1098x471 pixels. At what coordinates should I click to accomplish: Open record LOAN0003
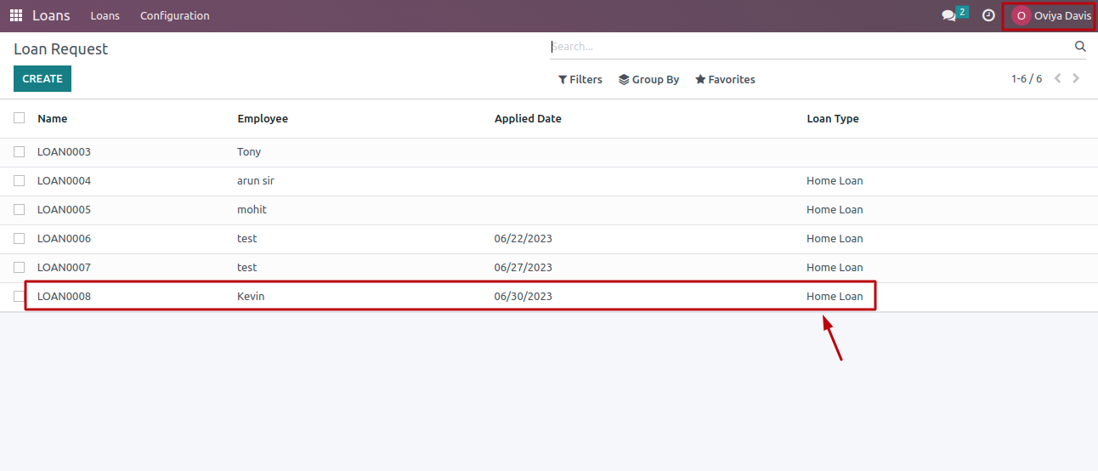(64, 151)
